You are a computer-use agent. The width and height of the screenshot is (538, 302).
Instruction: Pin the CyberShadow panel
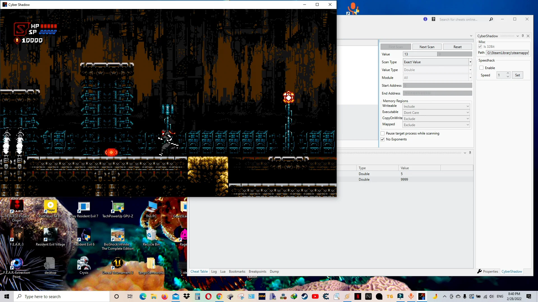tap(523, 36)
